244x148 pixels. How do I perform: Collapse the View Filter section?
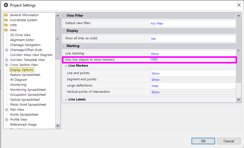coord(64,16)
